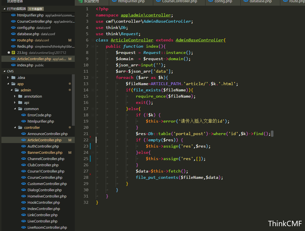
Task: Open the unsaved 23.log file
Action: (38, 52)
